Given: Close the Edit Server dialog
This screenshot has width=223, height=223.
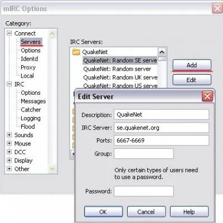Looking at the screenshot, I should [207, 96].
